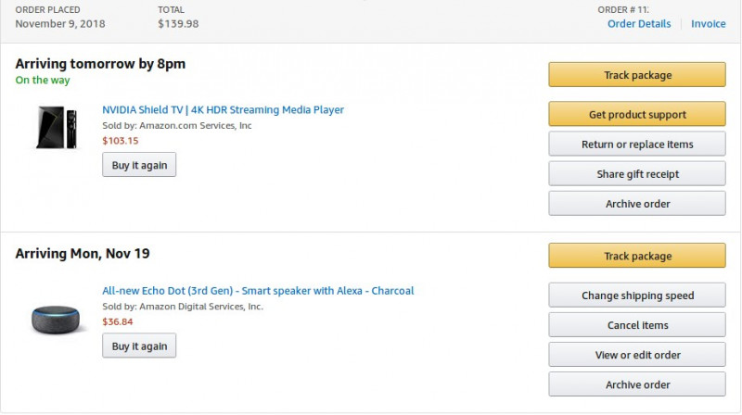Buy the NVIDIA Shield TV again

(139, 165)
